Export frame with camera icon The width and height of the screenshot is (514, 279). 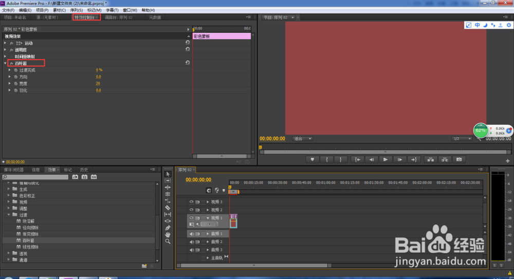coord(459,160)
